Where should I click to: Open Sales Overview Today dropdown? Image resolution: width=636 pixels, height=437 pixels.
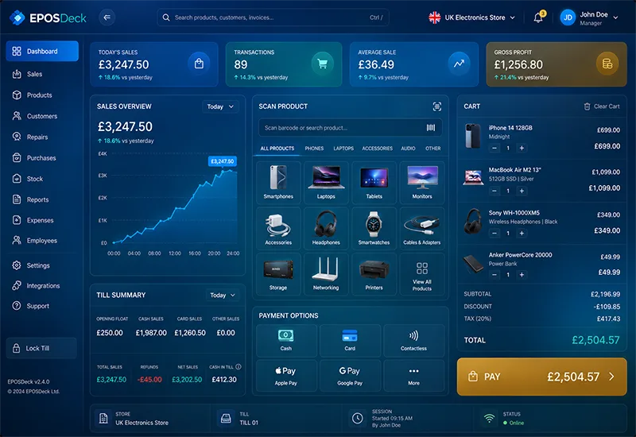coord(220,106)
